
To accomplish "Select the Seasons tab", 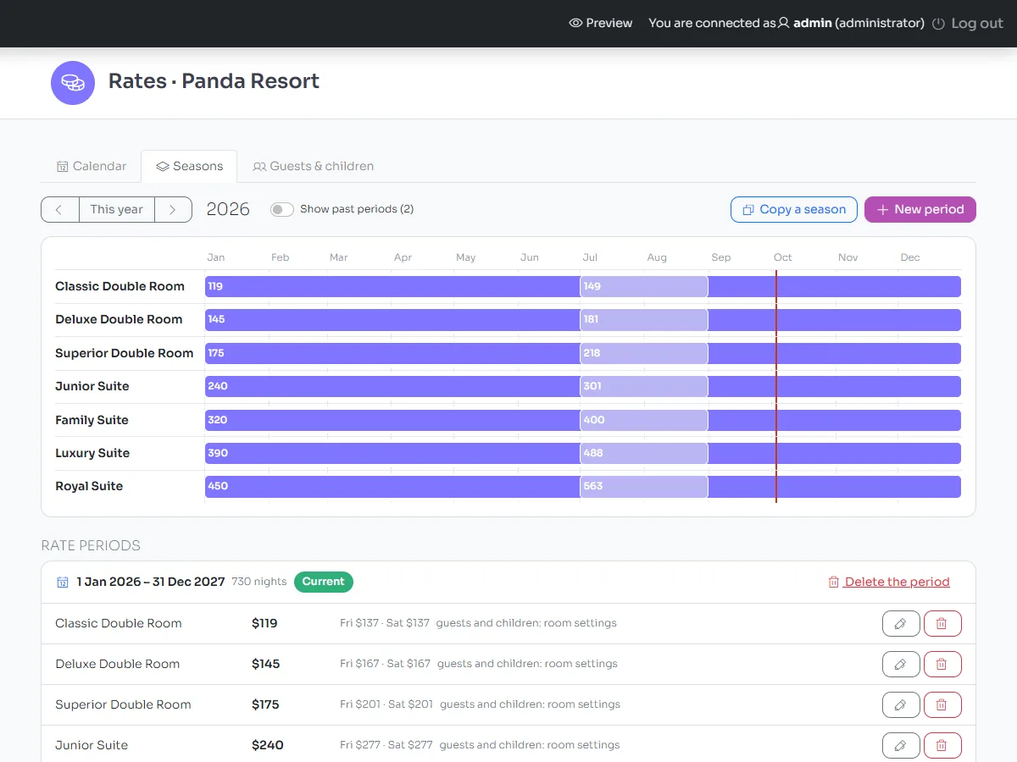I will (189, 166).
